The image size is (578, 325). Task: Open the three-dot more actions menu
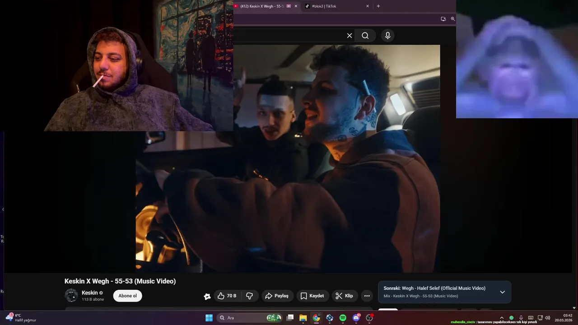367,296
